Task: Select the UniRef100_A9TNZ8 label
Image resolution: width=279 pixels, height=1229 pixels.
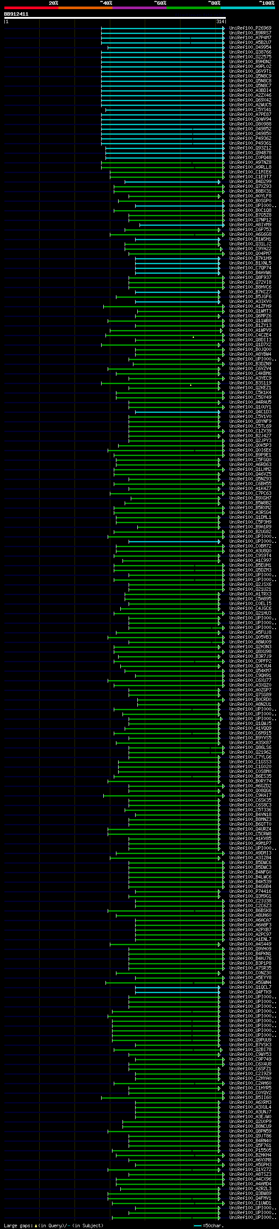Action: [x=250, y=162]
